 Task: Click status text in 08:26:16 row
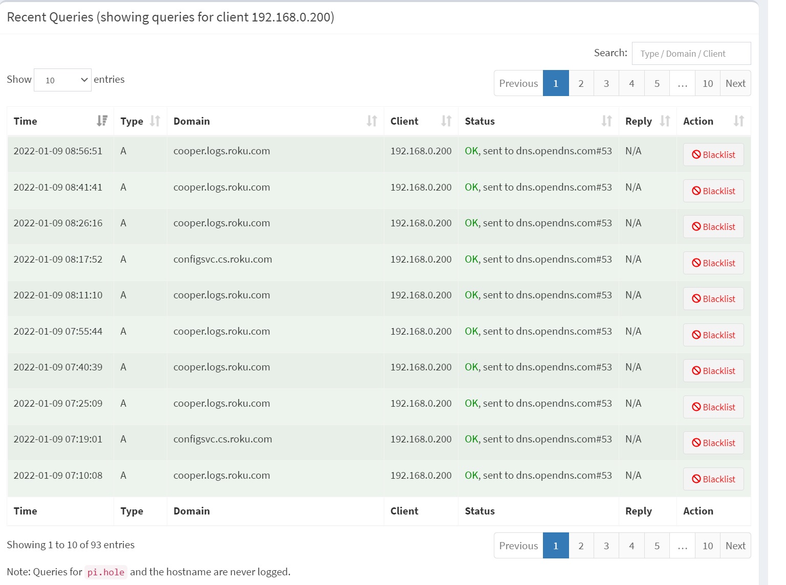[538, 223]
